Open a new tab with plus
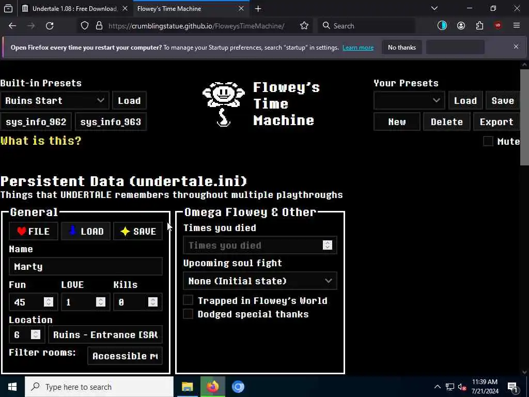 tap(258, 9)
